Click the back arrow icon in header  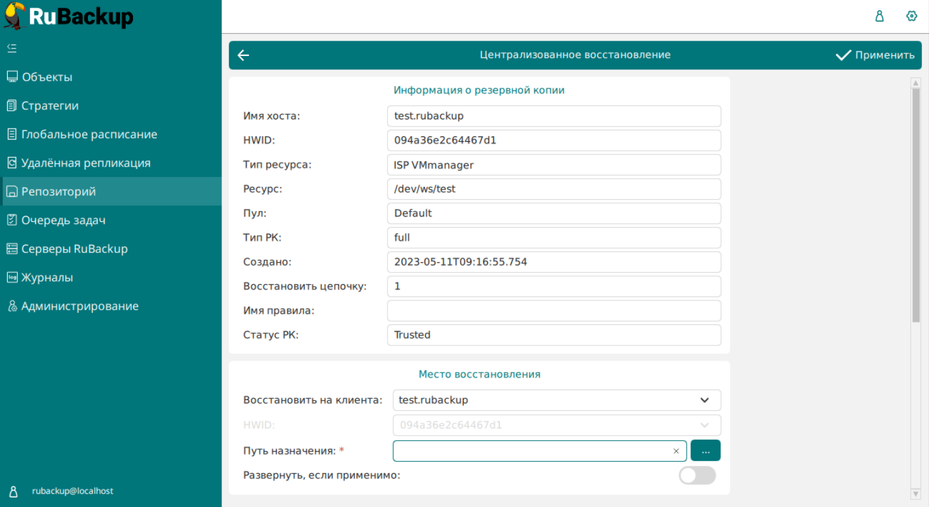pos(243,55)
